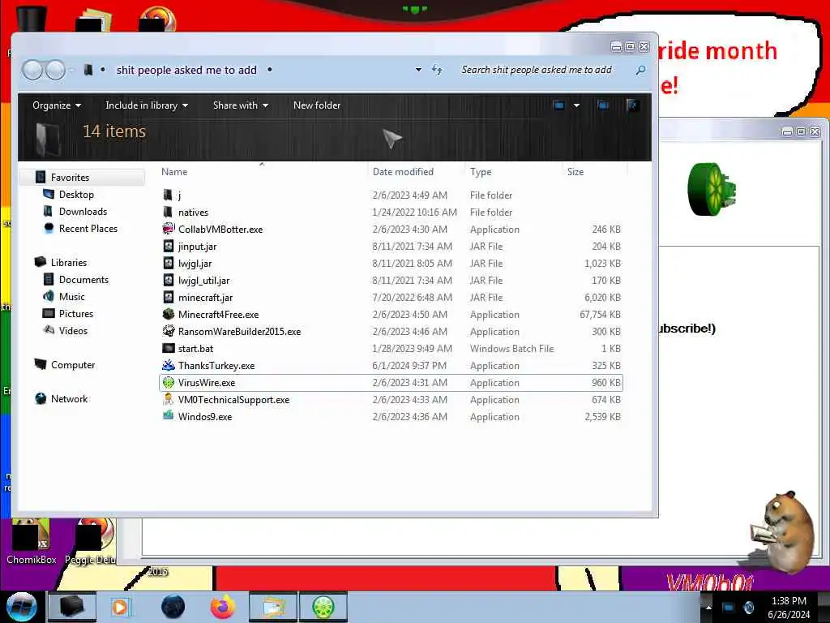The image size is (830, 623).
Task: Open Documents library in the sidebar
Action: [x=83, y=279]
